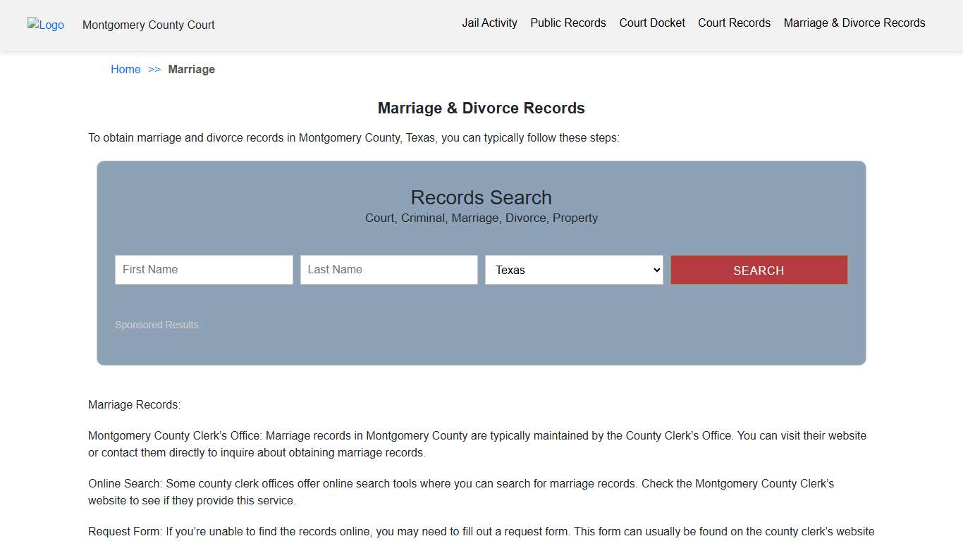Click the Marriage Records section text
The width and height of the screenshot is (963, 541).
pos(134,404)
